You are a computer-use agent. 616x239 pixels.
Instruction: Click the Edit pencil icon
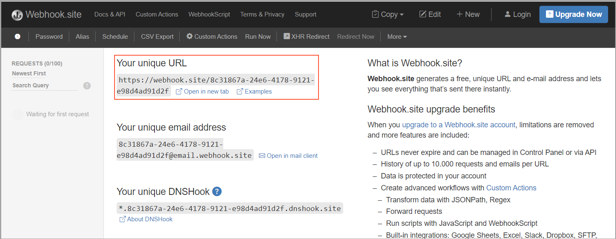[423, 14]
